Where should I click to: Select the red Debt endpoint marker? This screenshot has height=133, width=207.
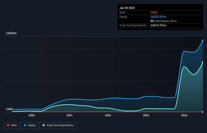(203, 112)
